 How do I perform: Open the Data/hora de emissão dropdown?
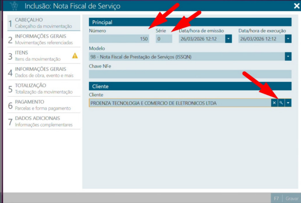click(229, 39)
